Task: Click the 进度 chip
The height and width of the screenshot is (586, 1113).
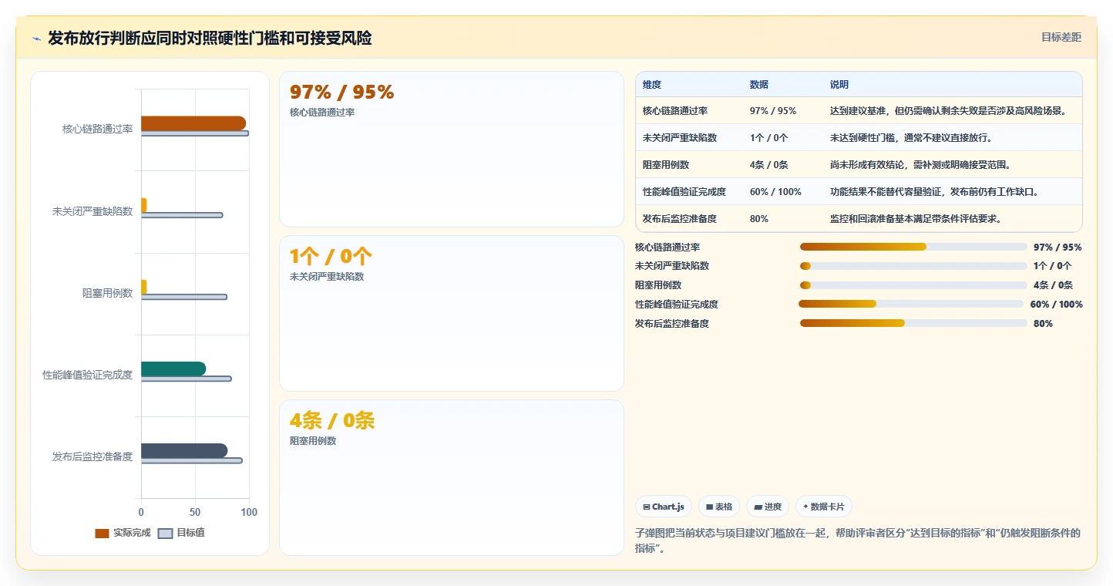Action: [768, 507]
